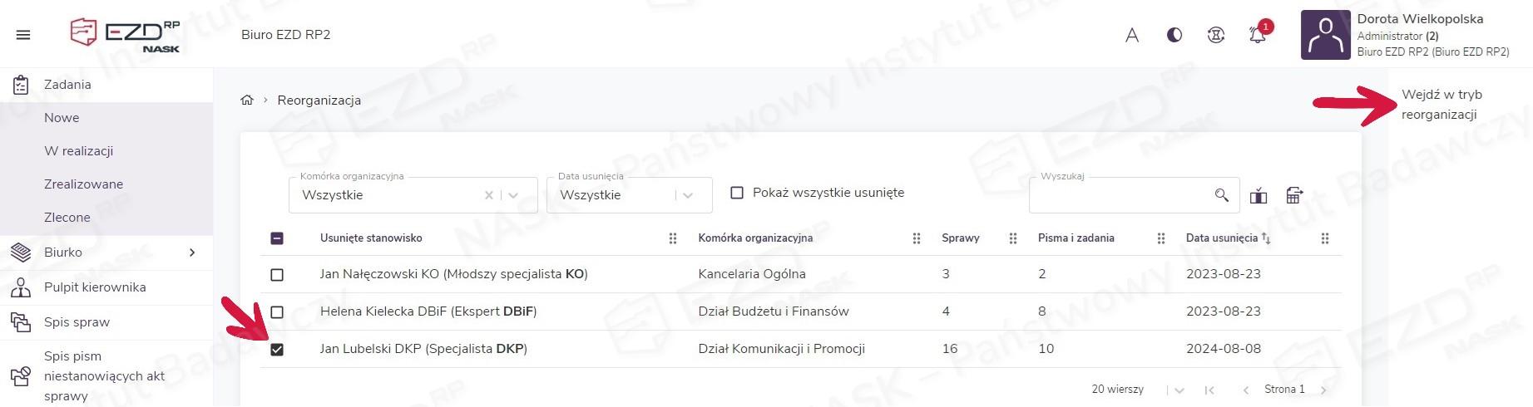
Task: Open the notifications bell
Action: 1257,35
